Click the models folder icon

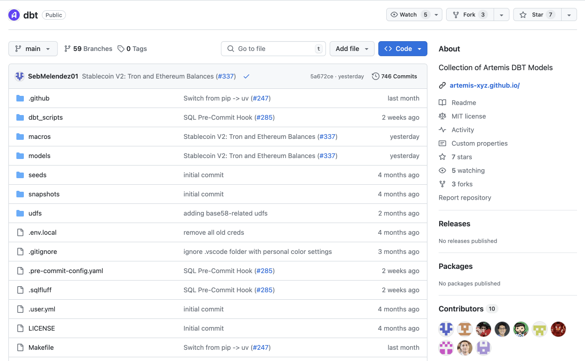(20, 156)
